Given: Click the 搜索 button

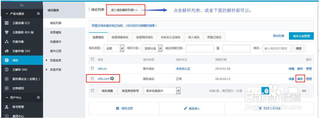Looking at the screenshot, I should click(299, 49).
